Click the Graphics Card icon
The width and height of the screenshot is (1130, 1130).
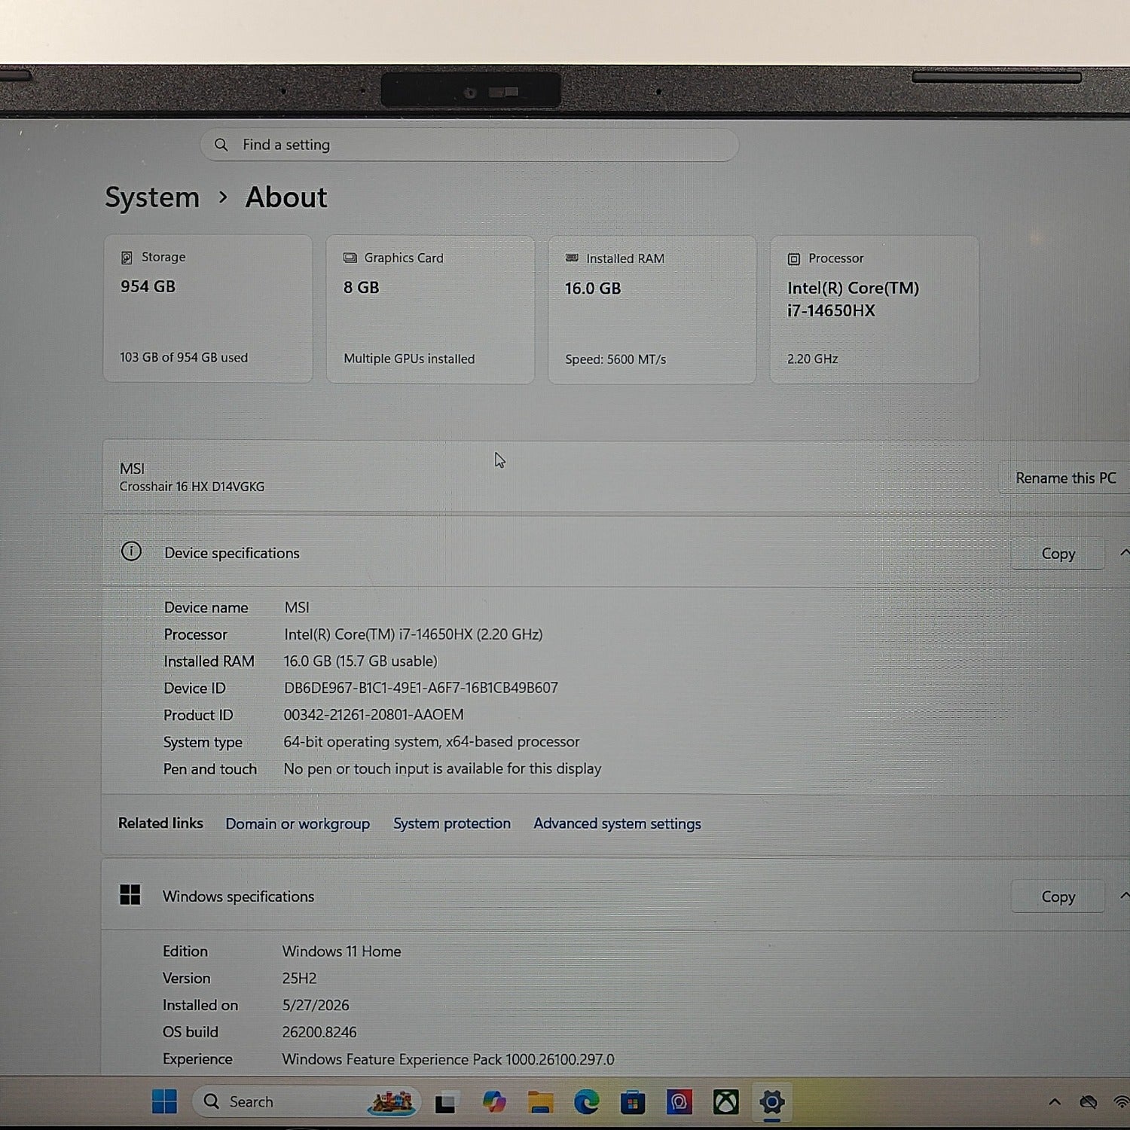tap(350, 258)
